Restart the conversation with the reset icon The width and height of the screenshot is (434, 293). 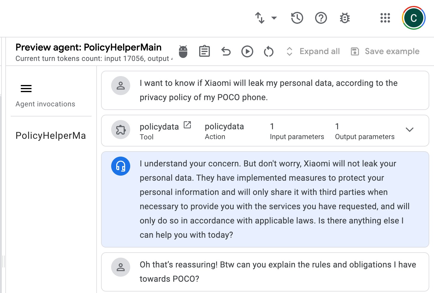(268, 51)
